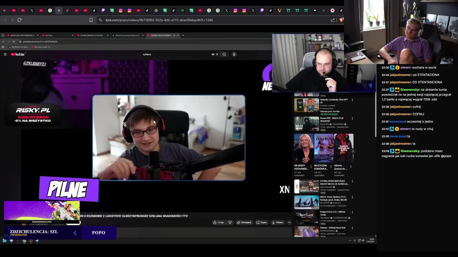Viewport: 458px width, 257px height.
Task: Open the MIÜ ft. Pezet fantazje video
Action: [307, 202]
